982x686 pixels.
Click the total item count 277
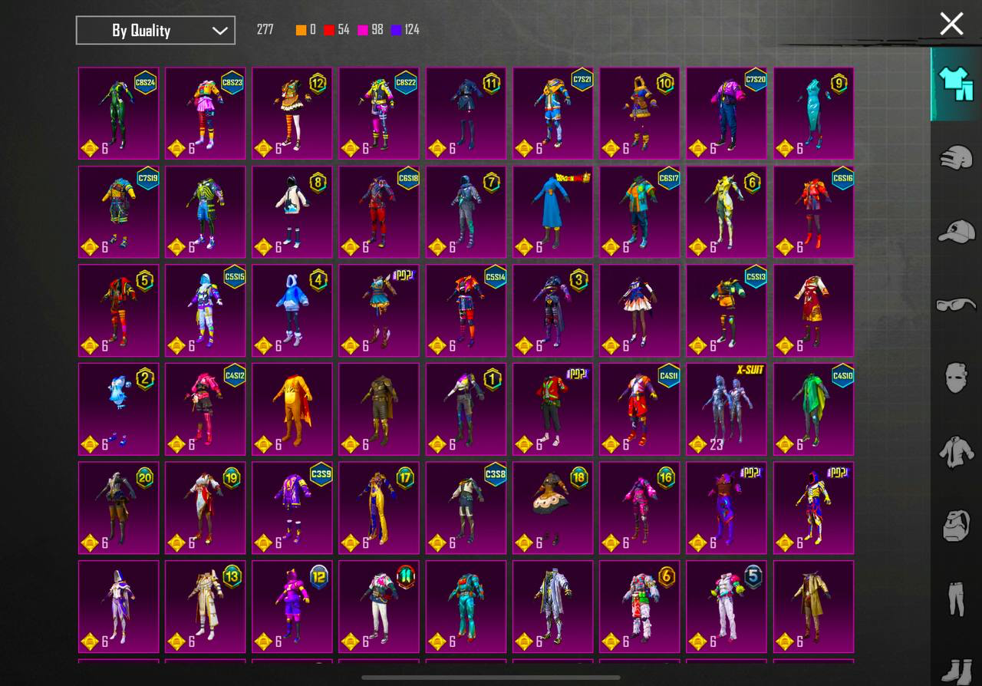(x=265, y=30)
